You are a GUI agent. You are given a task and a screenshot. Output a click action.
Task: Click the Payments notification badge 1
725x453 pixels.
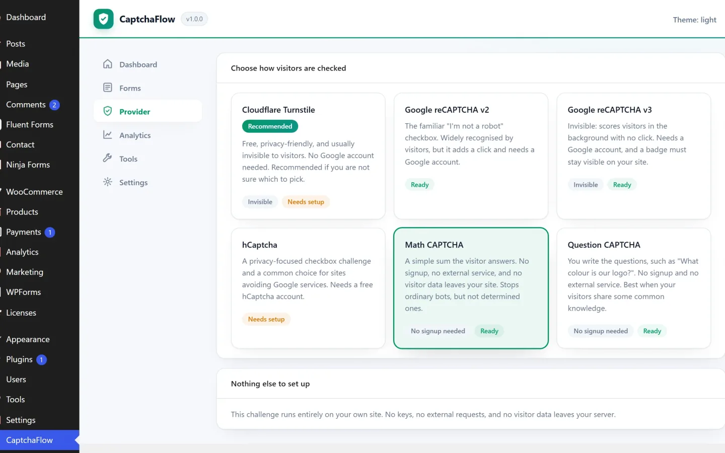[x=50, y=232]
